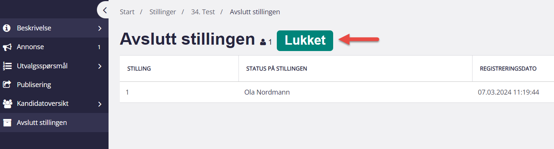Viewport: 554px width, 149px height.
Task: Click the person icon beside the heading
Action: 263,42
